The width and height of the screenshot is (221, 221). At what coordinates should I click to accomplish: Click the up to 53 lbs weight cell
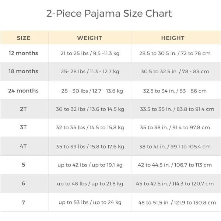click(90, 203)
